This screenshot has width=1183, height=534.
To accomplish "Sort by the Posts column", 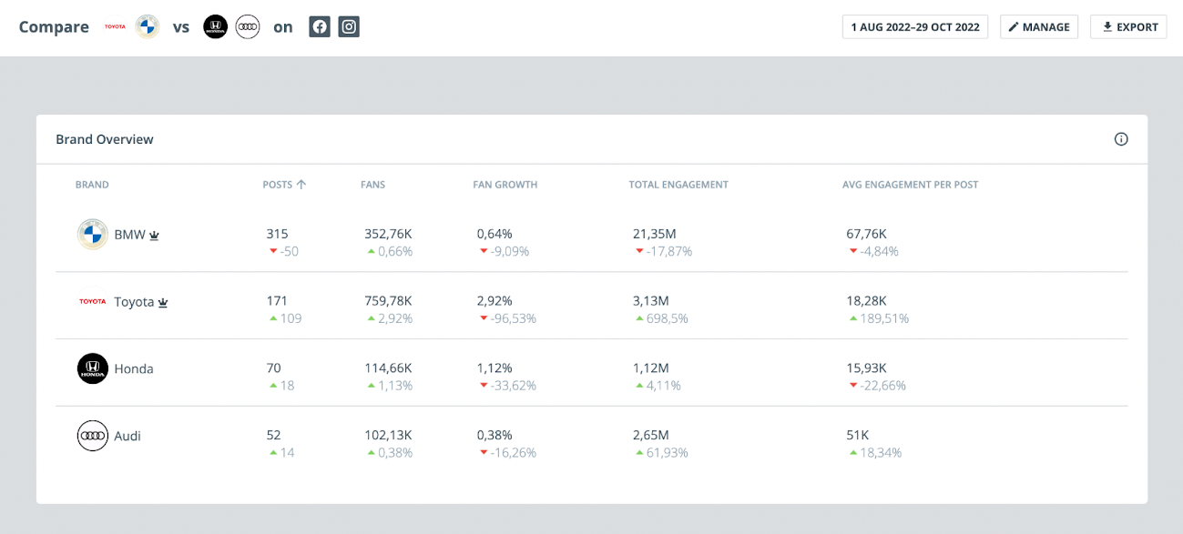I will (x=284, y=185).
